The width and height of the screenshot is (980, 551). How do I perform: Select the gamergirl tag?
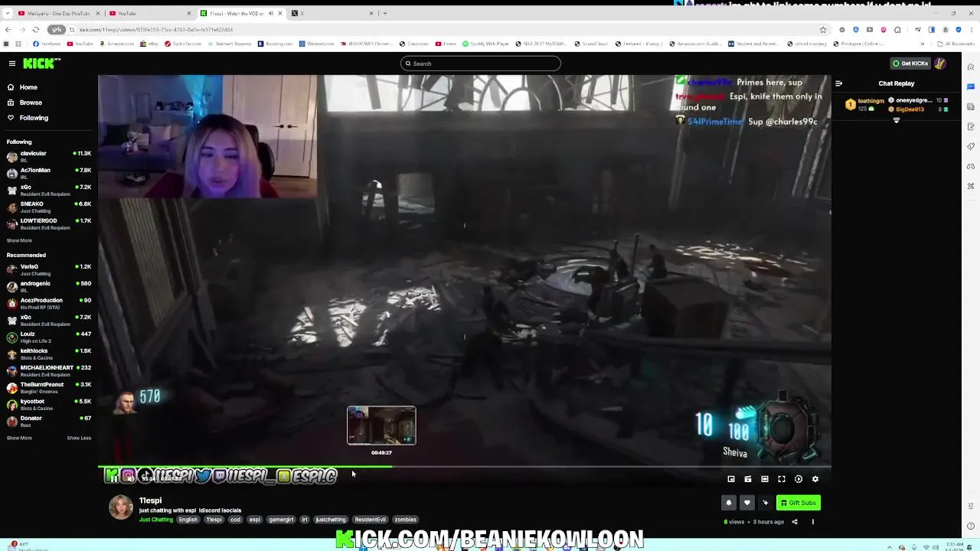point(281,520)
